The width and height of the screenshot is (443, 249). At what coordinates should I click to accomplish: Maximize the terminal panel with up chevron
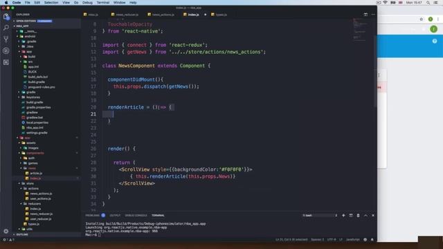tap(365, 215)
